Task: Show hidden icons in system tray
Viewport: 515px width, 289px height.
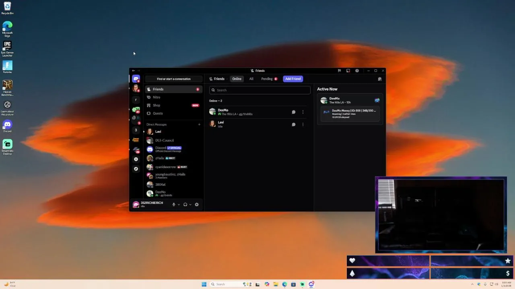Action: [x=472, y=284]
